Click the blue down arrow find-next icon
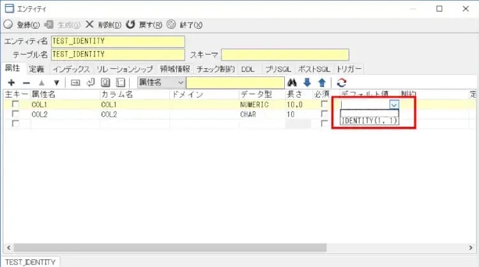 pos(307,82)
